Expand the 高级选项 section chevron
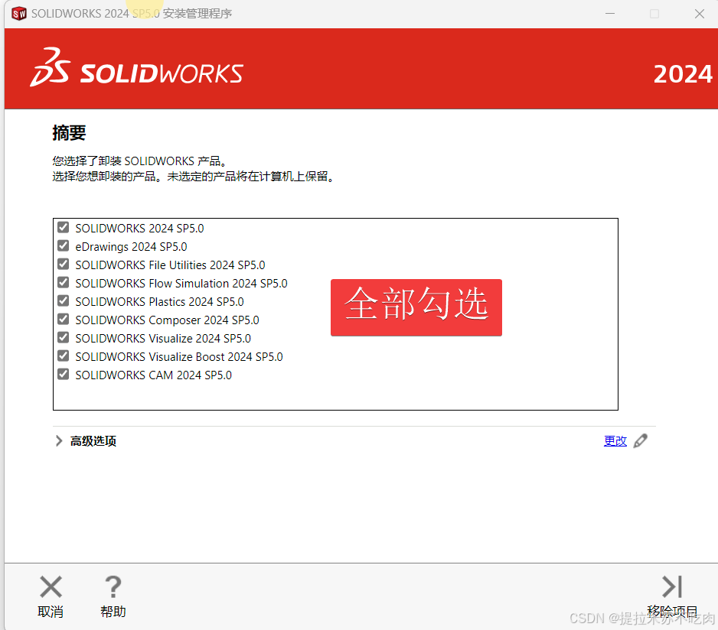Viewport: 718px width, 630px height. (x=59, y=440)
